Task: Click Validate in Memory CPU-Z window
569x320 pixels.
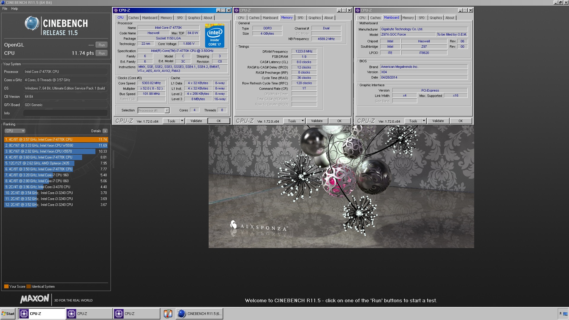Action: [x=317, y=121]
